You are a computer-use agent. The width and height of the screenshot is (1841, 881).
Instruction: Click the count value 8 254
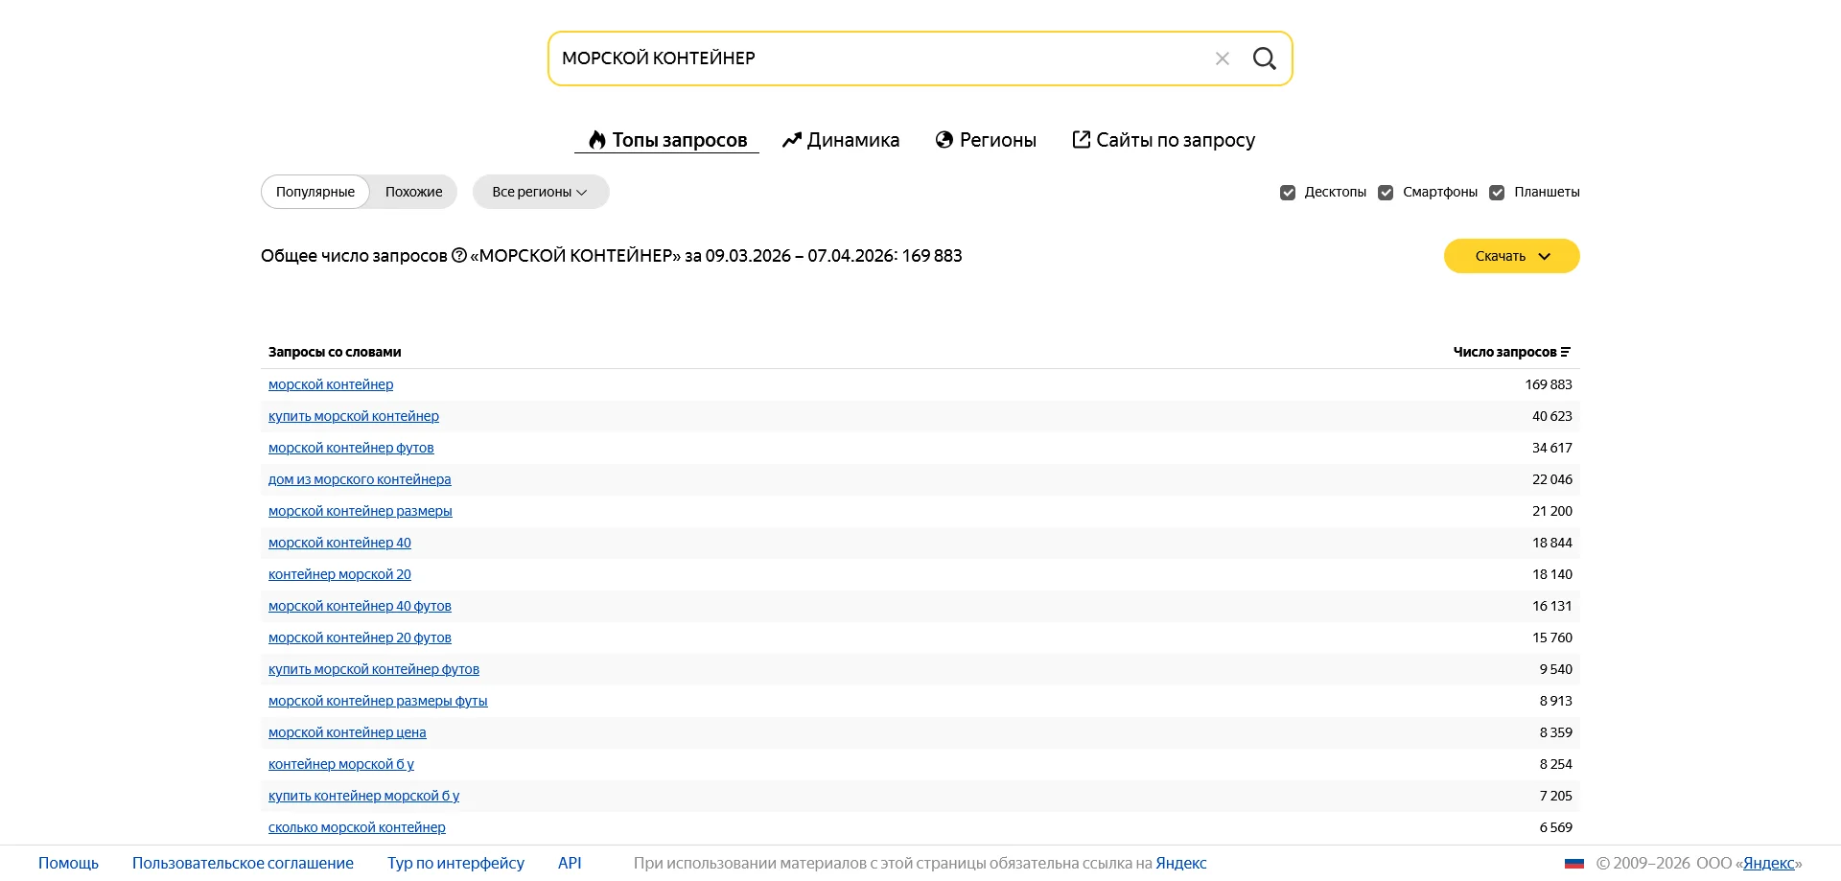point(1556,764)
